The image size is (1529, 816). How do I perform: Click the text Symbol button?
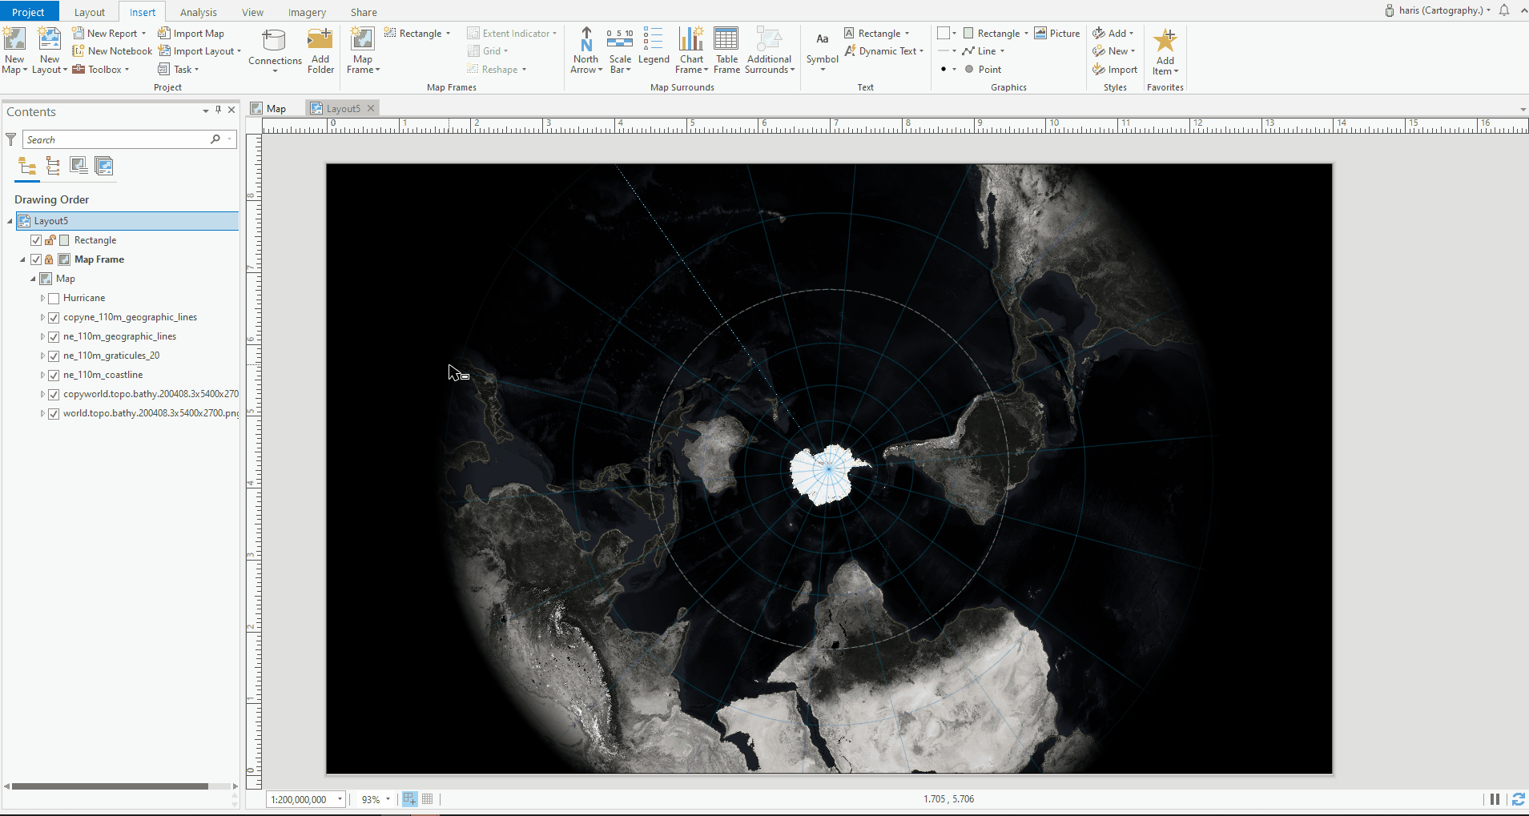[823, 50]
